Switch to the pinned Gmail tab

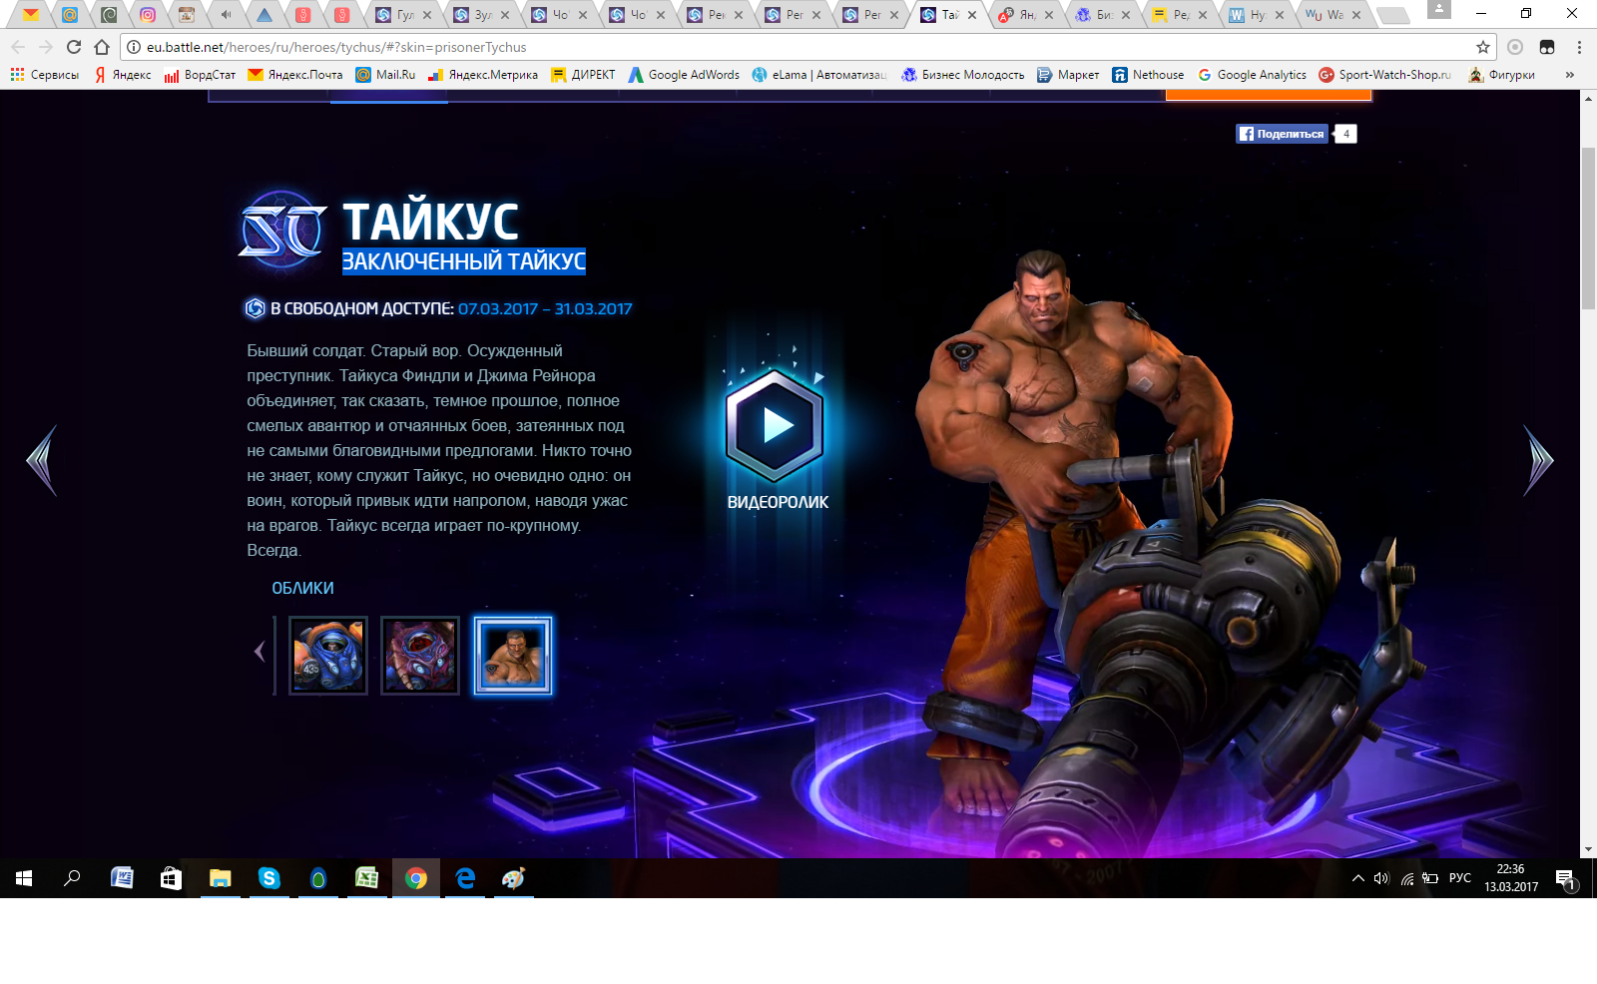[x=31, y=15]
